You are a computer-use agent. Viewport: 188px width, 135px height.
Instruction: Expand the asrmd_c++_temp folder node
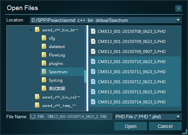(x=31, y=105)
